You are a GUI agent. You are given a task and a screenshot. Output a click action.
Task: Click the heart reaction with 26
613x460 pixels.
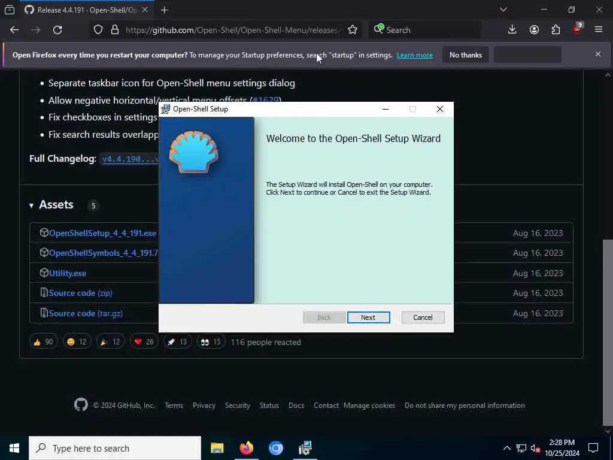144,342
